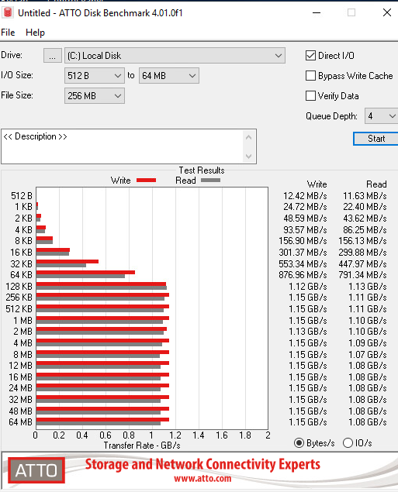Screen dimensions: 398x492
Task: Click the 128 KB row label
Action: pyautogui.click(x=19, y=287)
